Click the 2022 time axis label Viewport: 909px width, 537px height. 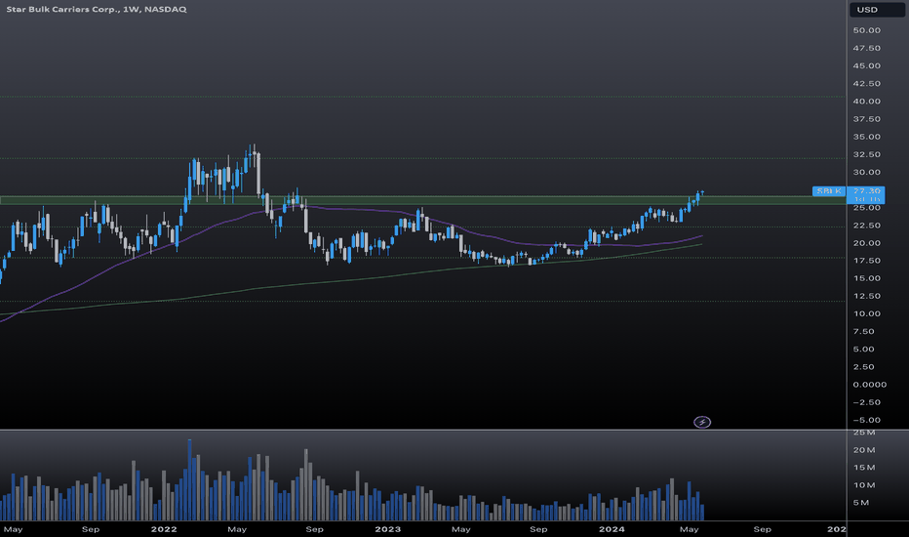[x=164, y=529]
